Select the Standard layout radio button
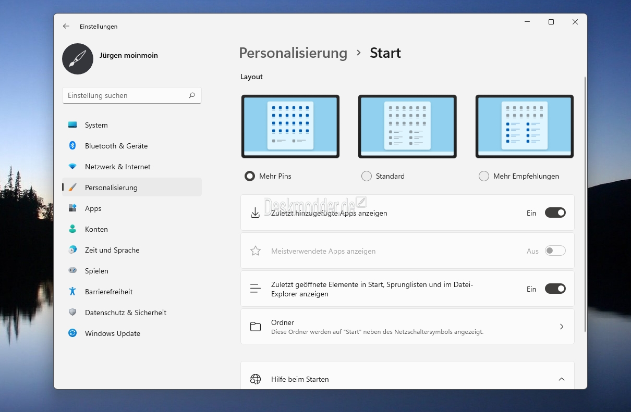 tap(367, 176)
